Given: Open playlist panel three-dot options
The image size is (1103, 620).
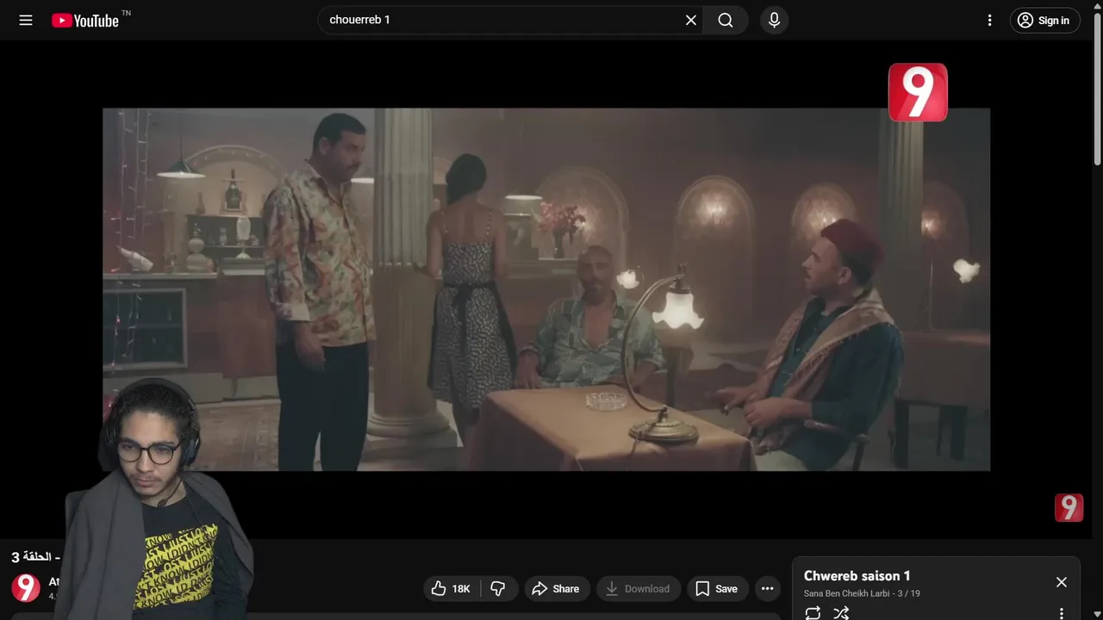Looking at the screenshot, I should (x=1062, y=613).
